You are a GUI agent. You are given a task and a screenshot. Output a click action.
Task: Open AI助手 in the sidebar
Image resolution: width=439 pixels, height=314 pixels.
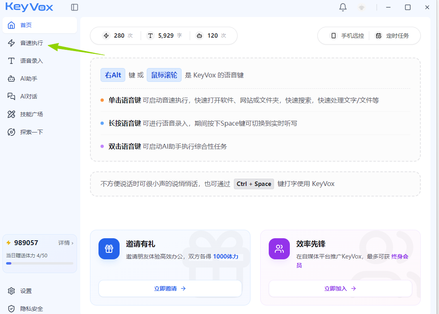(40, 79)
